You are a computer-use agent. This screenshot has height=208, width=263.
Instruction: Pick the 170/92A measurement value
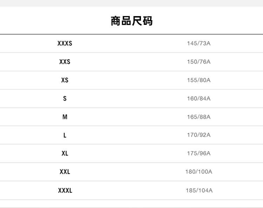pyautogui.click(x=198, y=135)
